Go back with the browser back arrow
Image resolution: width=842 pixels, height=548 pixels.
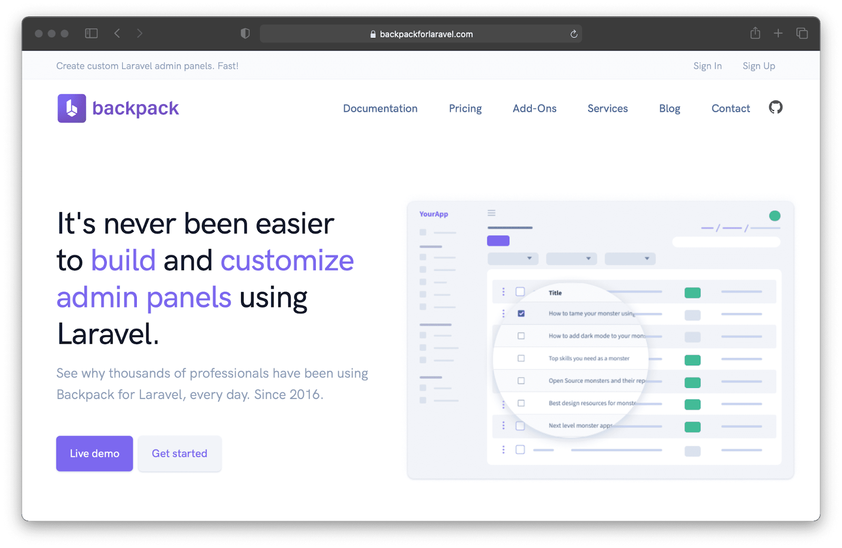(117, 34)
